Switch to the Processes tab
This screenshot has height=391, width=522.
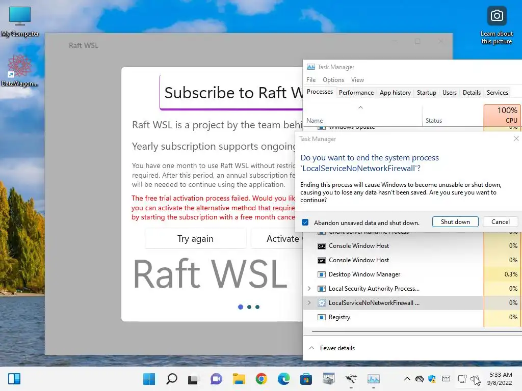pyautogui.click(x=320, y=92)
